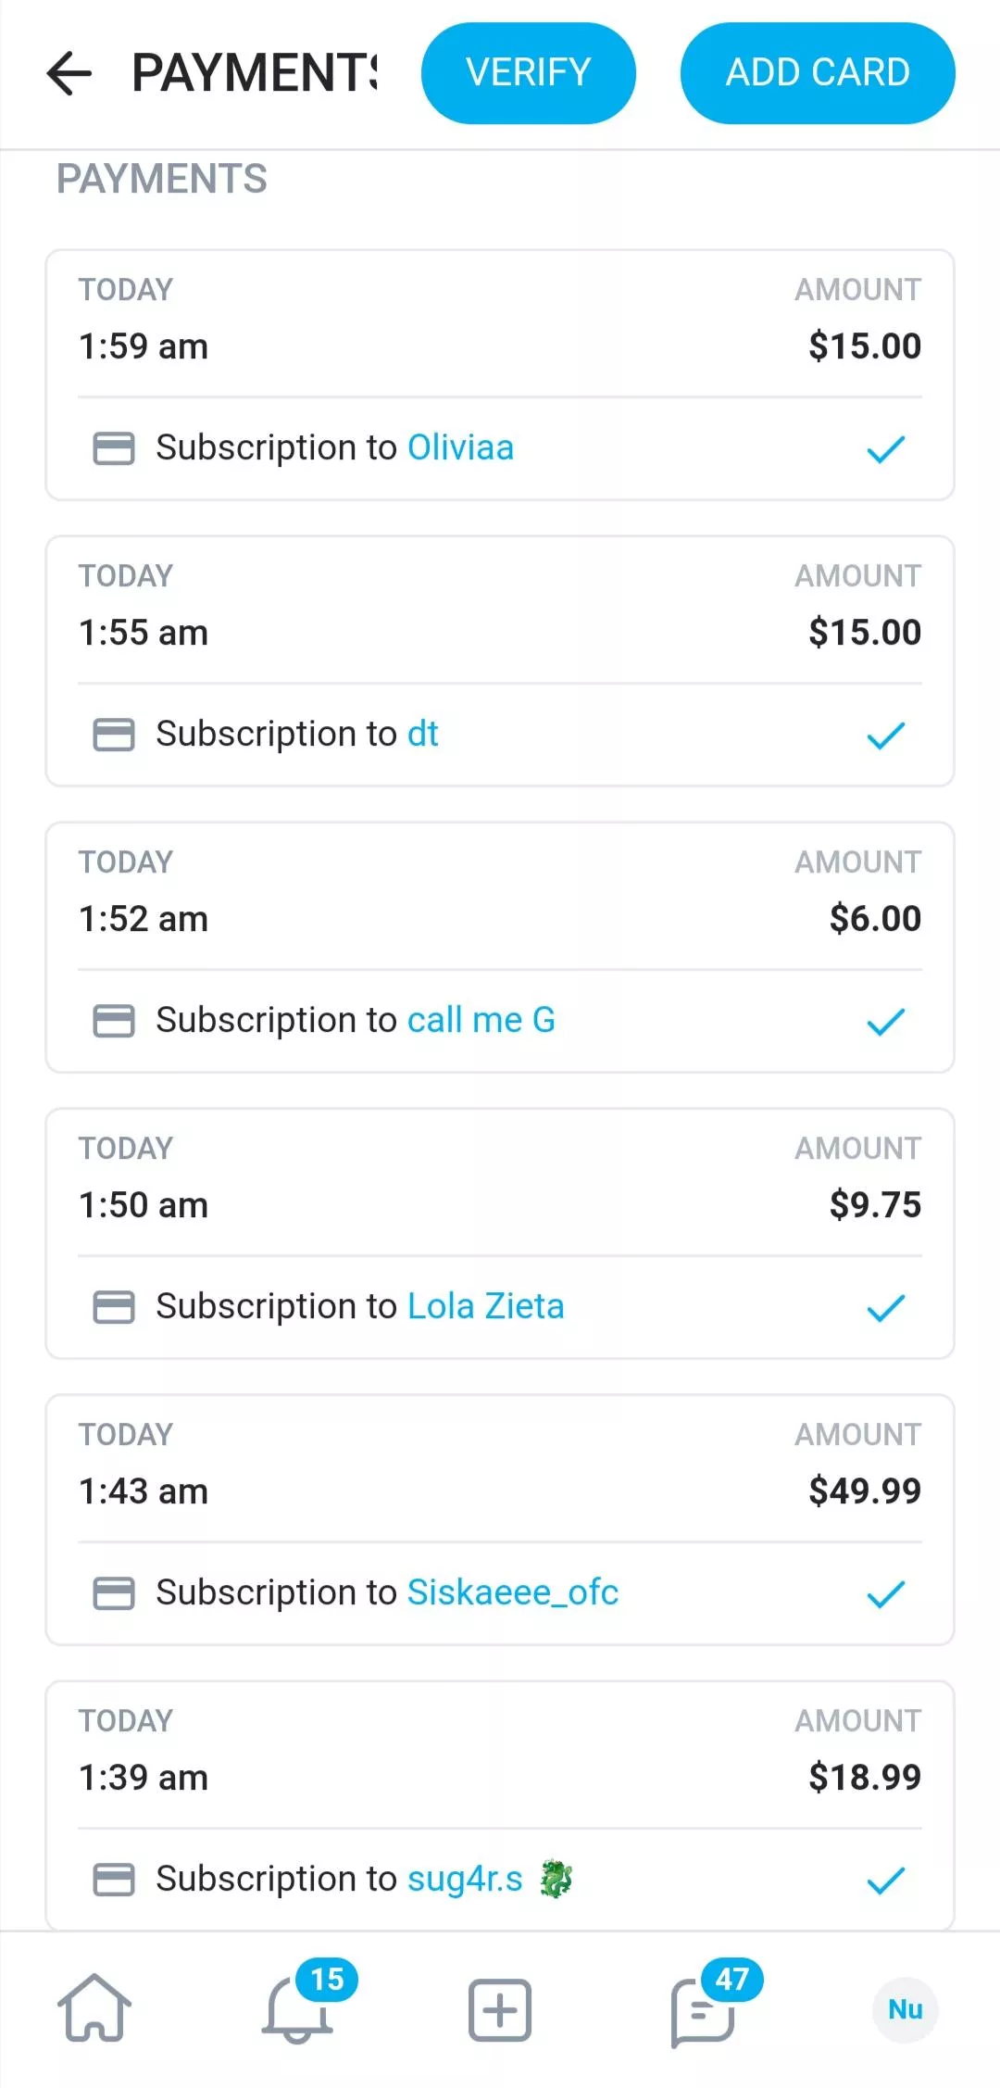
Task: Open the Lola Zieta profile link
Action: pyautogui.click(x=485, y=1306)
